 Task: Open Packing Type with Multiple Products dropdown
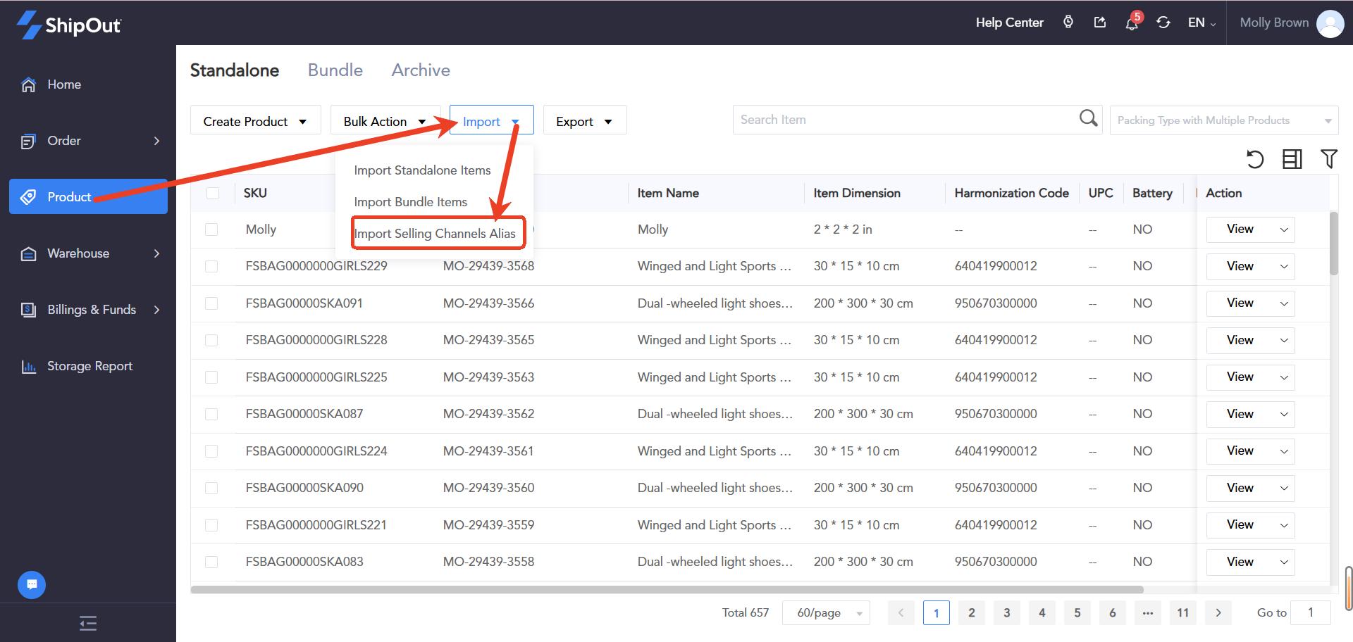pos(1223,120)
